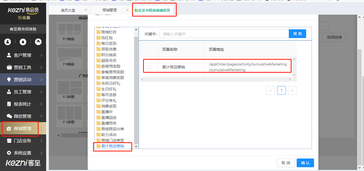The width and height of the screenshot is (364, 171).
Task: Select the 商城门店类型 folder
Action: (110, 140)
